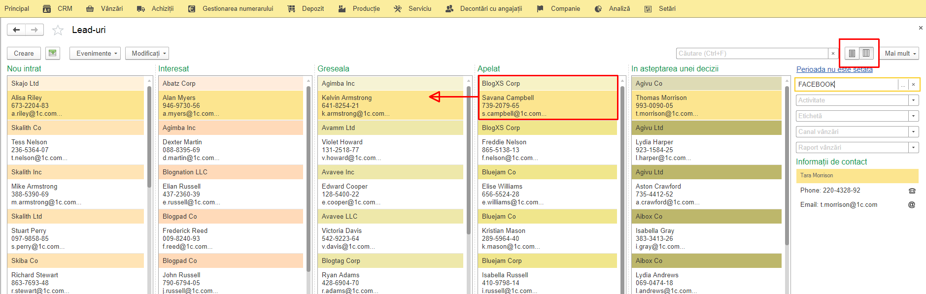
Task: Select Savana Campbell card in Apelat
Action: click(x=548, y=105)
